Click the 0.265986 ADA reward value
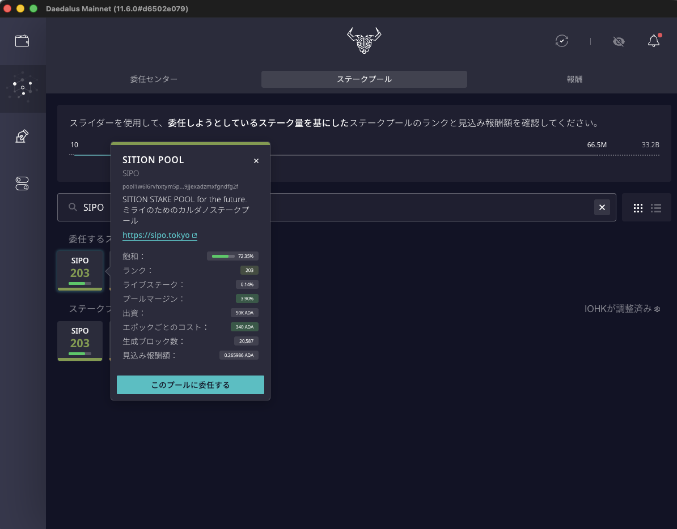This screenshot has width=677, height=529. (239, 355)
